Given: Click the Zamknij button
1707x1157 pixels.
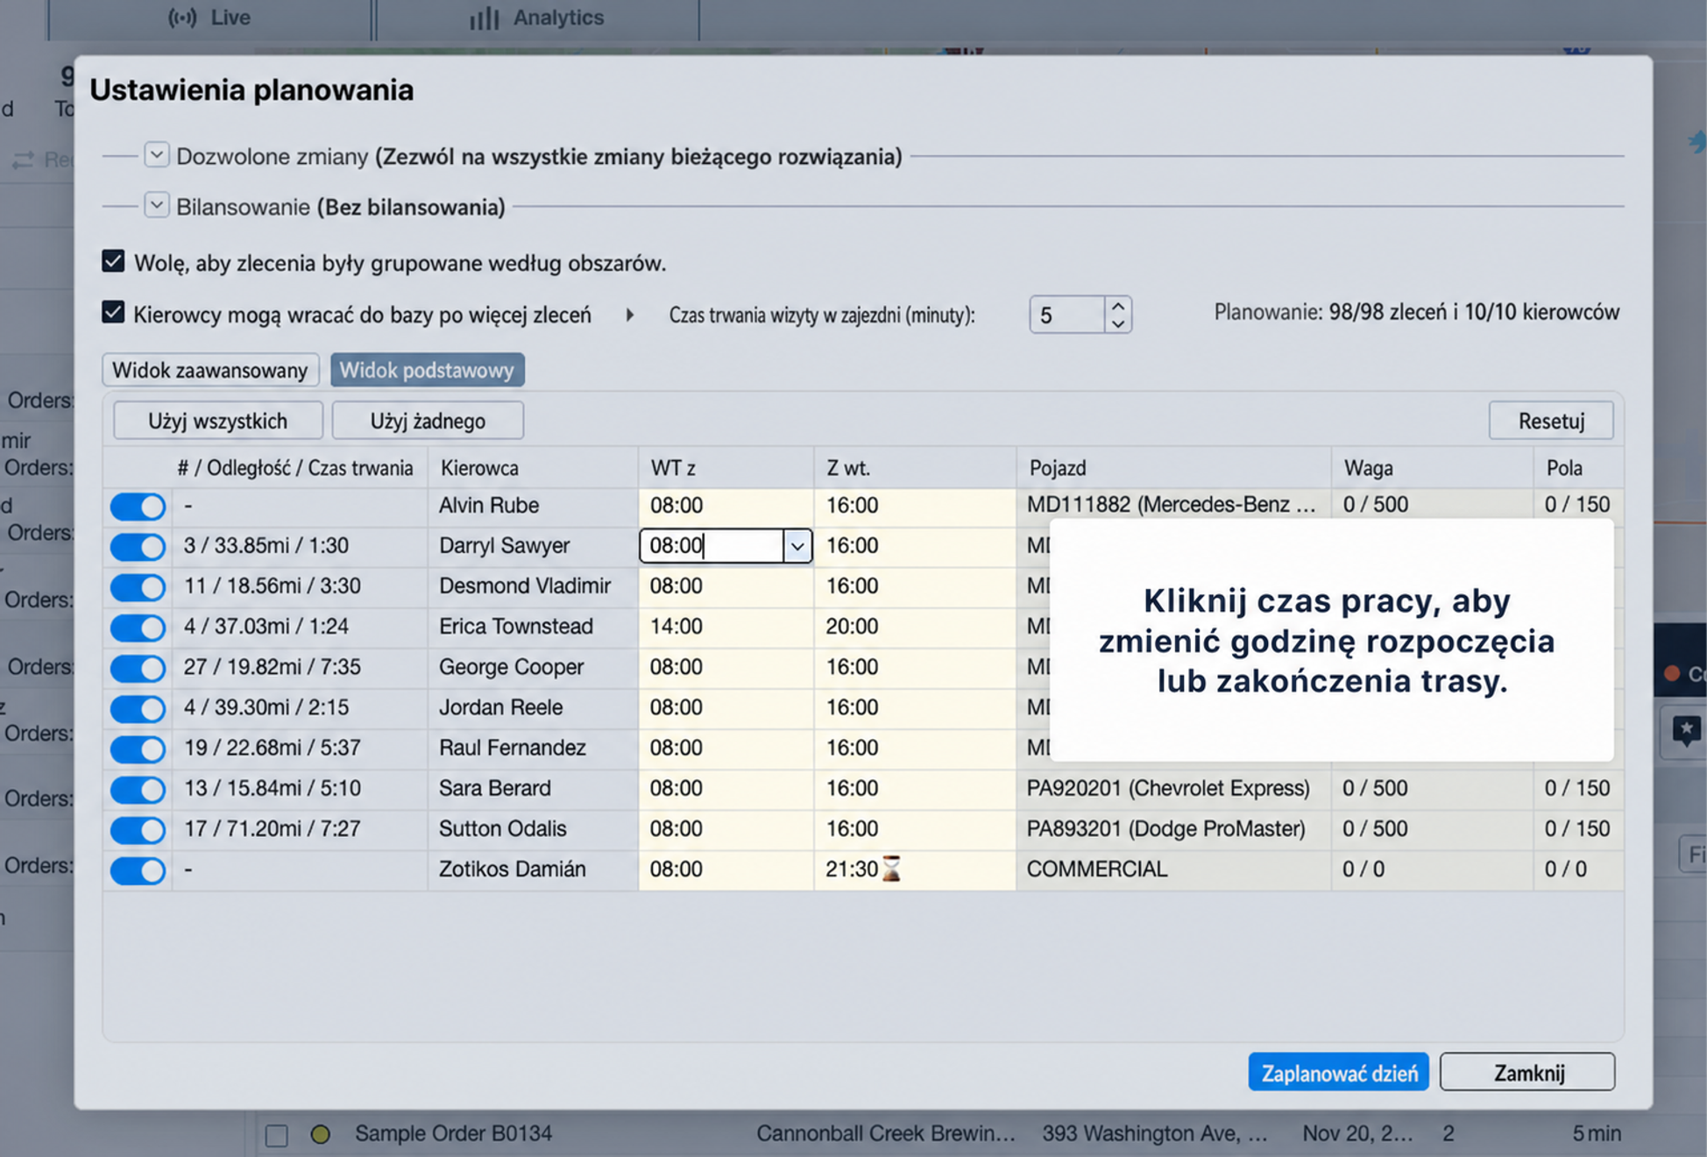Looking at the screenshot, I should [1527, 1072].
